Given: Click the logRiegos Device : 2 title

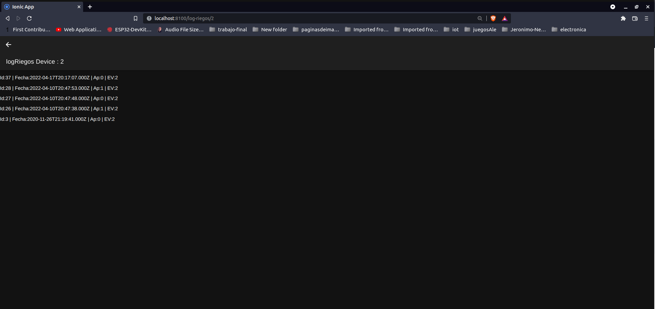Looking at the screenshot, I should click(35, 62).
